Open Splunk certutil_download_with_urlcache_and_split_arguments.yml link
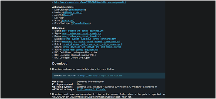The image size is (216, 99). (92, 44)
